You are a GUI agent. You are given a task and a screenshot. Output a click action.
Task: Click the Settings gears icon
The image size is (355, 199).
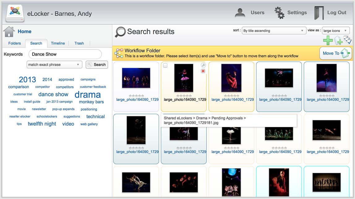point(279,13)
